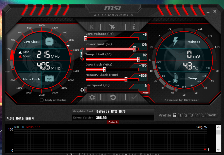The image size is (224, 155).
Task: Toggle the Link button between limits
Action: pos(82,54)
